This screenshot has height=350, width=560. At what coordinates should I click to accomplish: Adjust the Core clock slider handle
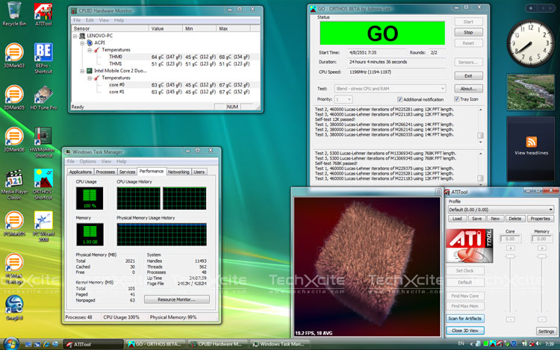tap(511, 257)
